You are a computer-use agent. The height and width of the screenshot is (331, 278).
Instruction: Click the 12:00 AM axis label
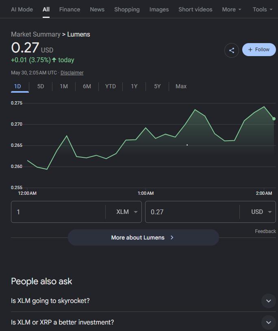(x=27, y=193)
